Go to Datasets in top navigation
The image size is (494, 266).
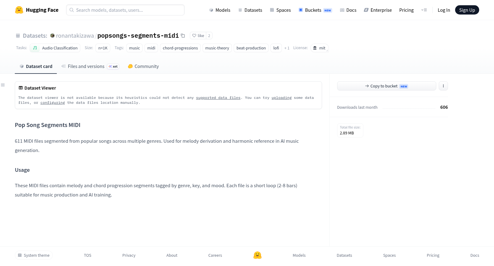click(x=250, y=10)
